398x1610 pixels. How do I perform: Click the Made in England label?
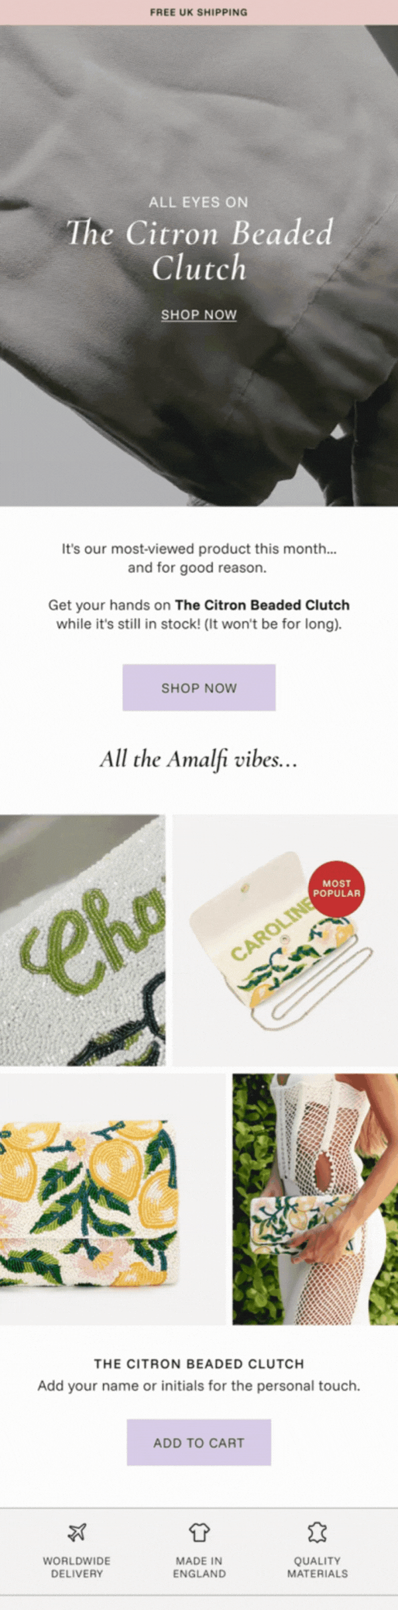pyautogui.click(x=199, y=1567)
